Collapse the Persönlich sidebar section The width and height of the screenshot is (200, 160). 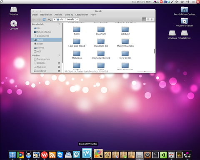(x=59, y=24)
